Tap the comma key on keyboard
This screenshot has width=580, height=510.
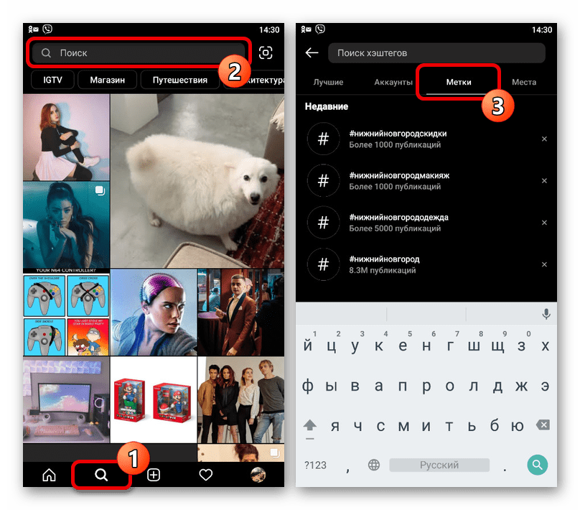tap(347, 469)
